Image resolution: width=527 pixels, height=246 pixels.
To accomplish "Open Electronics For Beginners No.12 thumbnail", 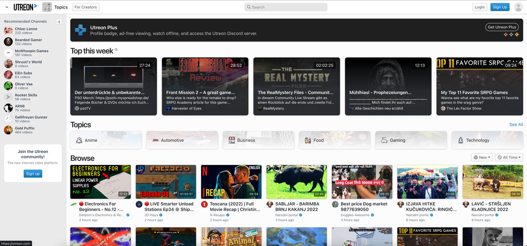I will (x=101, y=182).
